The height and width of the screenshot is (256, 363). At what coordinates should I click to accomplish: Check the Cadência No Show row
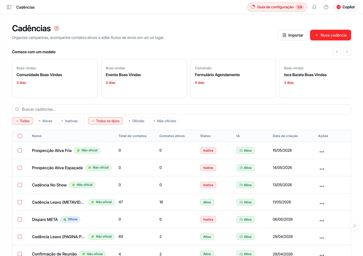click(x=20, y=185)
